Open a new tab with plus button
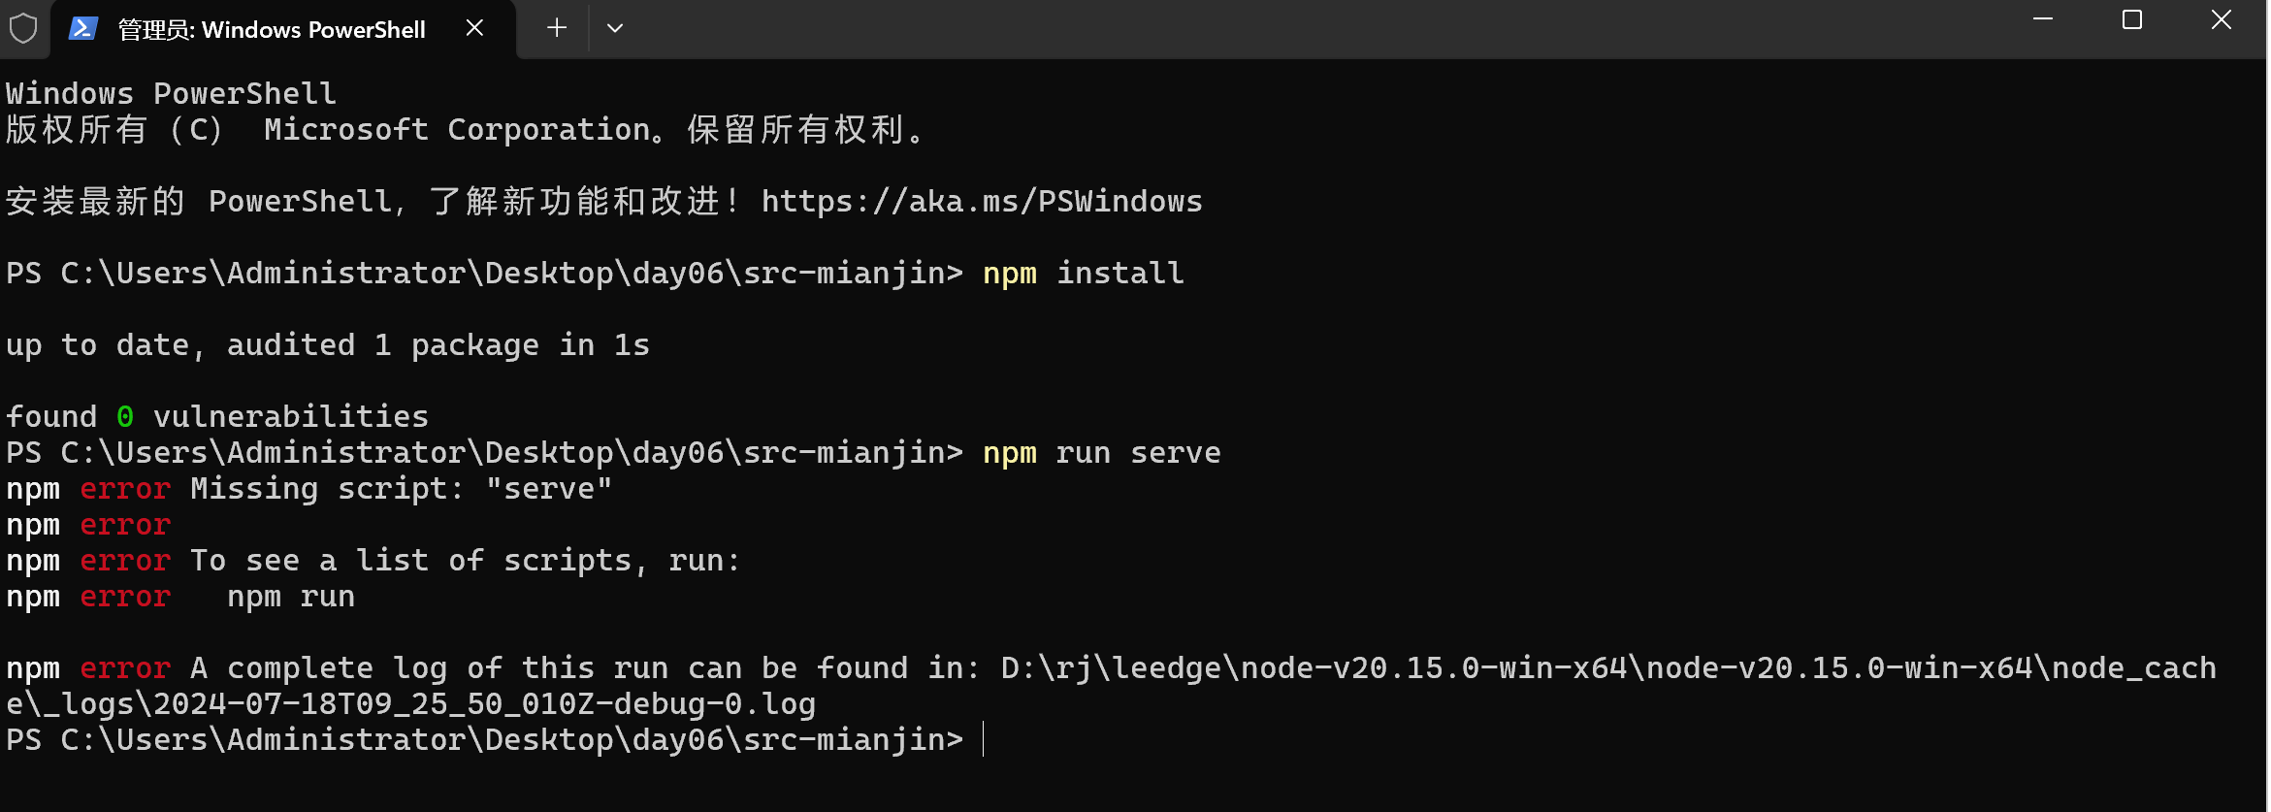2271x812 pixels. pos(557,28)
